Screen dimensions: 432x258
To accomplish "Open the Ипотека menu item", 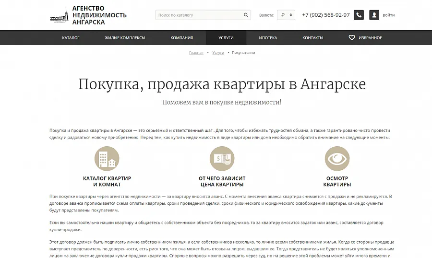I will point(268,38).
